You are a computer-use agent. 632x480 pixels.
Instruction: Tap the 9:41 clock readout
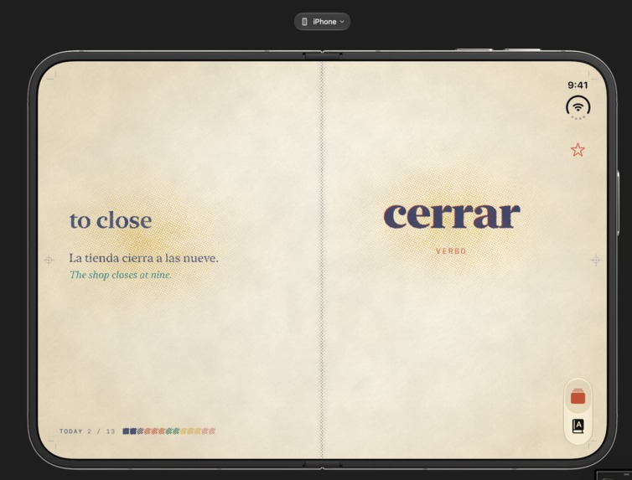(578, 85)
